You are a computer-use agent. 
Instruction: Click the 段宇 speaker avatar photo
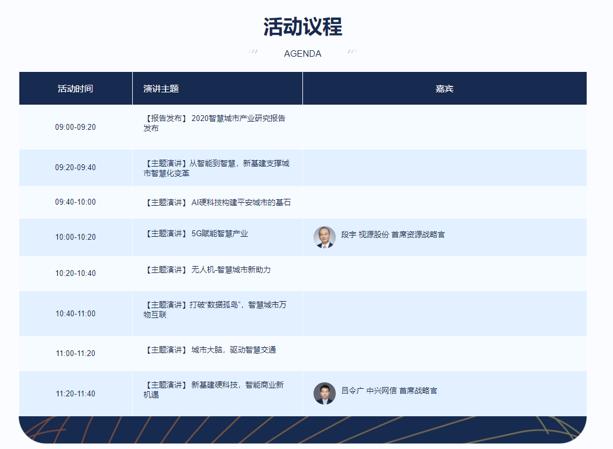click(325, 237)
